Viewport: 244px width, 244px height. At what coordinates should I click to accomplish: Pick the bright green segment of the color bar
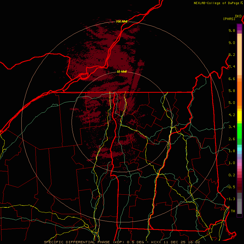pyautogui.click(x=239, y=132)
